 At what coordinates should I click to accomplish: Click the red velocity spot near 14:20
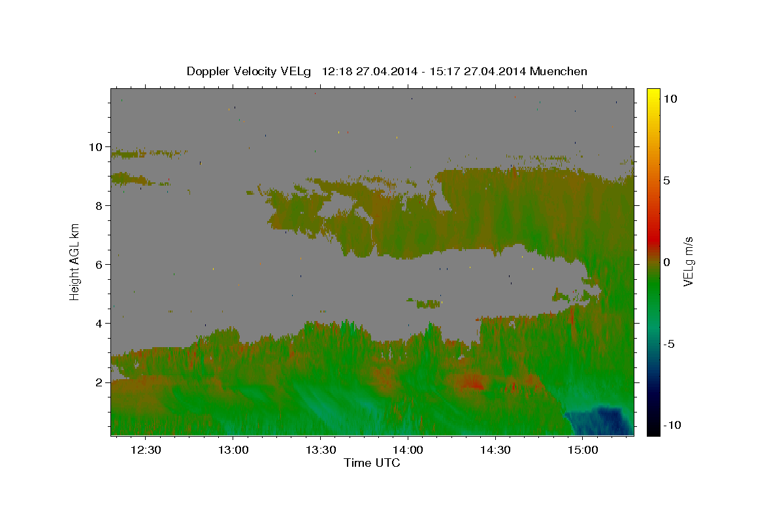pos(472,382)
